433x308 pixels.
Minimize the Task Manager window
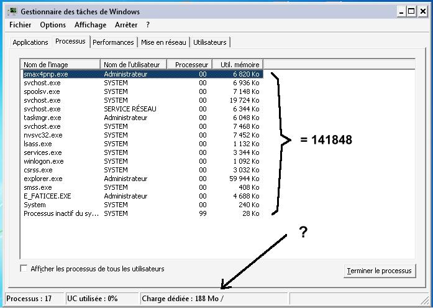point(401,12)
